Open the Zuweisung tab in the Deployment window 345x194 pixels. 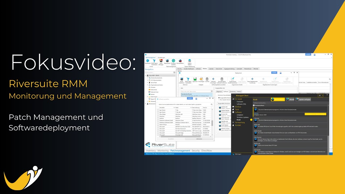233,92
